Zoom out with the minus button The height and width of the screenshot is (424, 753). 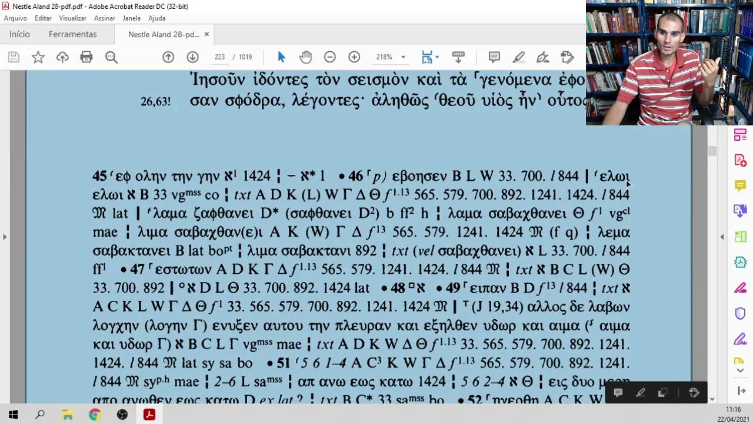coord(330,57)
